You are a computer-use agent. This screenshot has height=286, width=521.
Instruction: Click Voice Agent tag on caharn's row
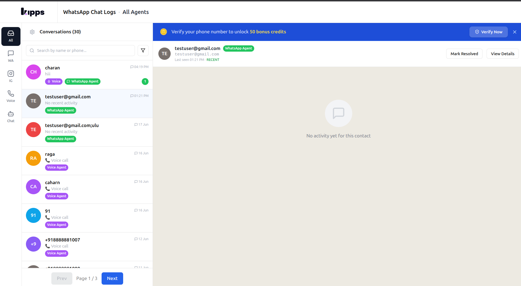coord(57,196)
